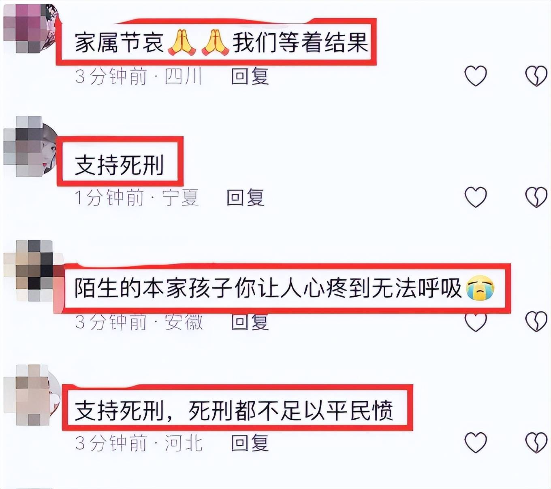Reply to the 河北 comment via 回复
Viewport: 551px width, 489px height.
click(250, 443)
